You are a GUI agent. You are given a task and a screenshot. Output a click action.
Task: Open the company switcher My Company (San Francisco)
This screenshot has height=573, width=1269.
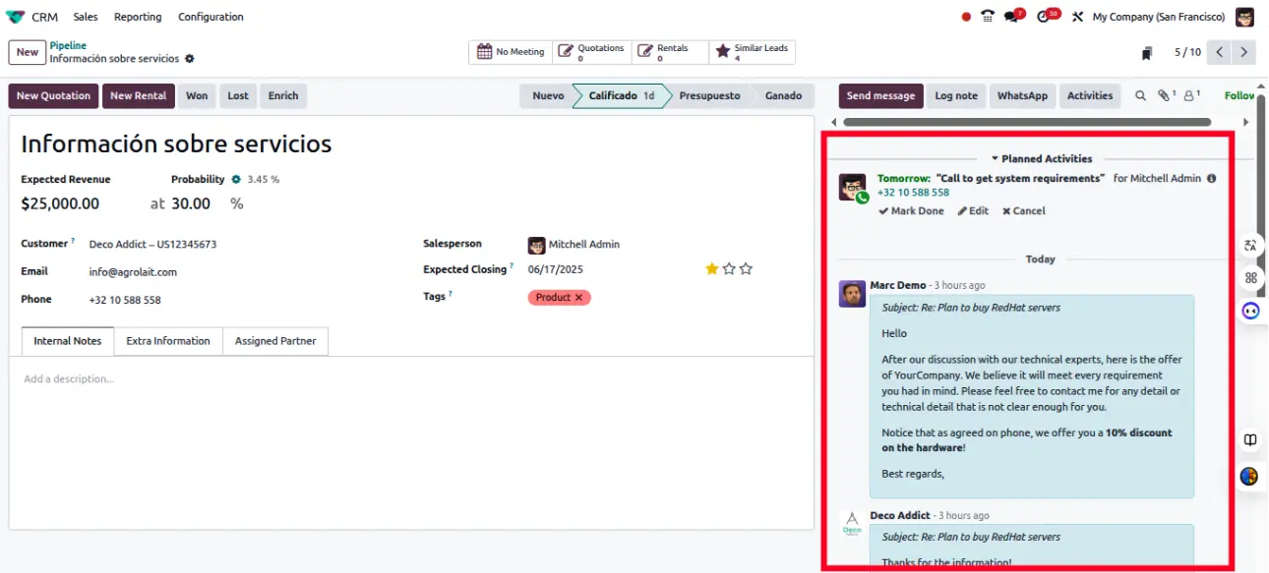(1158, 17)
